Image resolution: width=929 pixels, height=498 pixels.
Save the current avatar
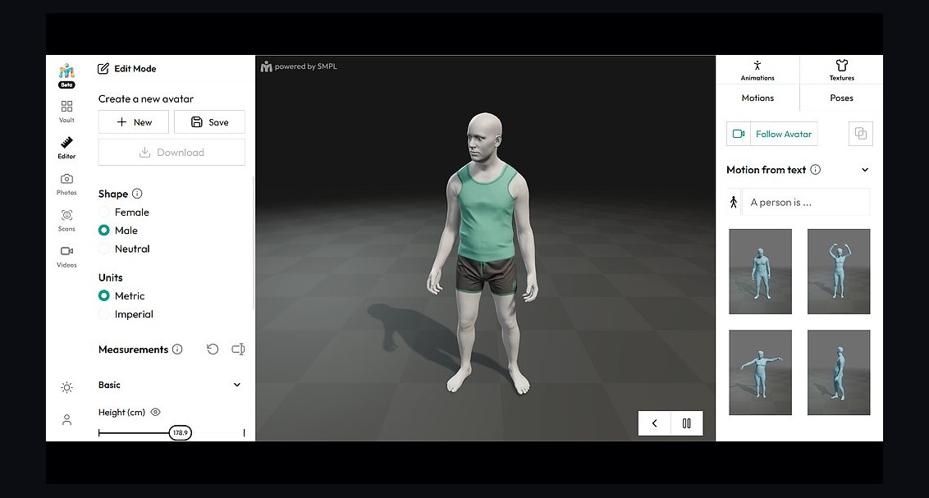click(210, 122)
